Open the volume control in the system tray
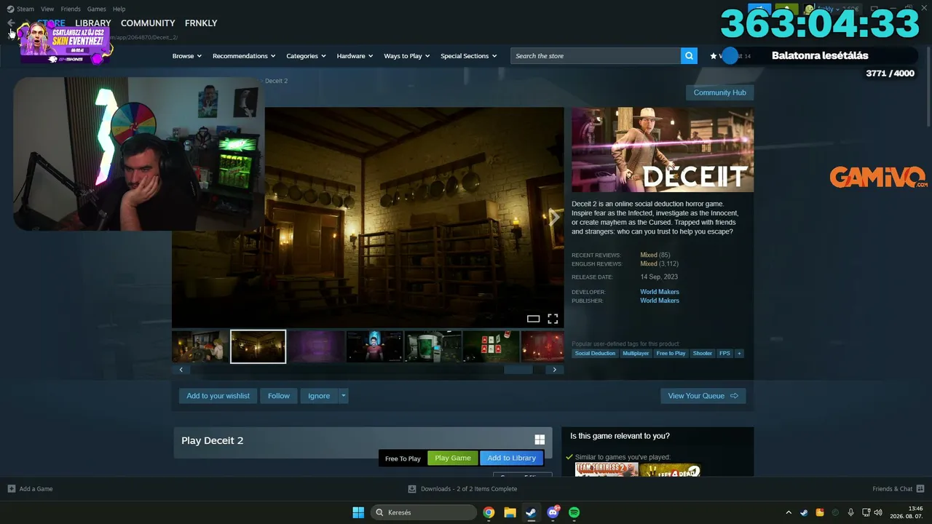 click(878, 512)
